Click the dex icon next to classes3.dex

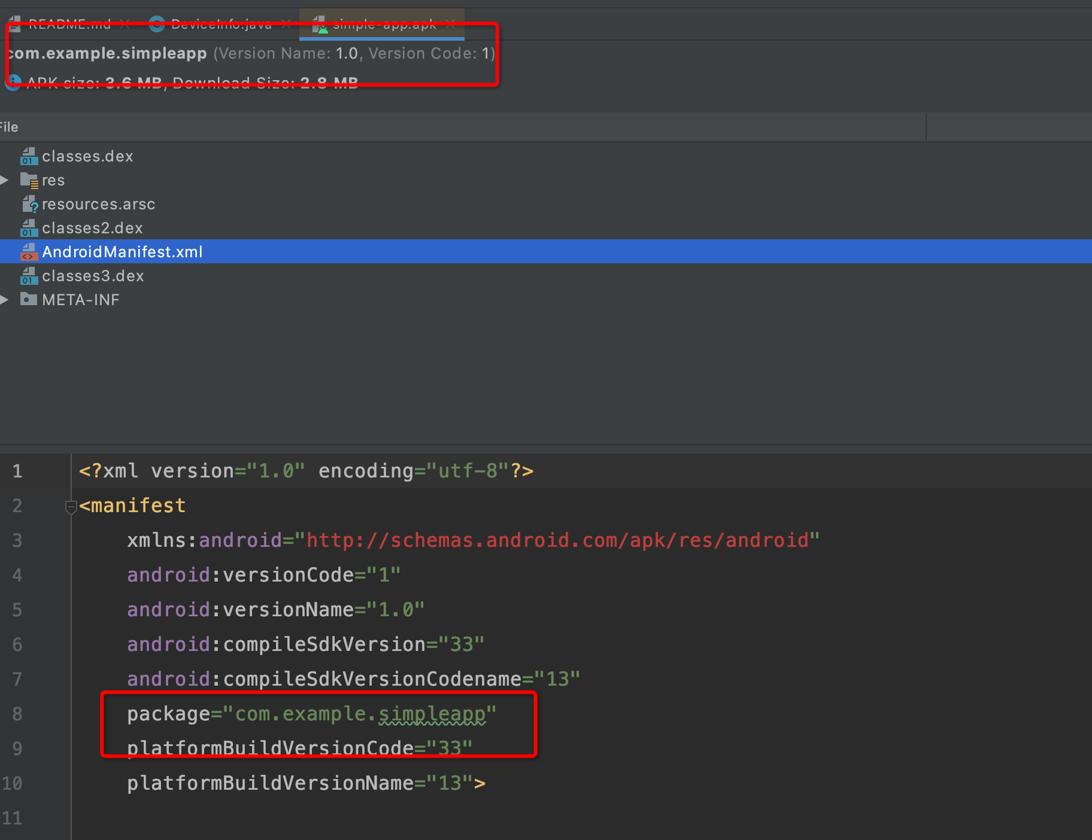[x=29, y=276]
